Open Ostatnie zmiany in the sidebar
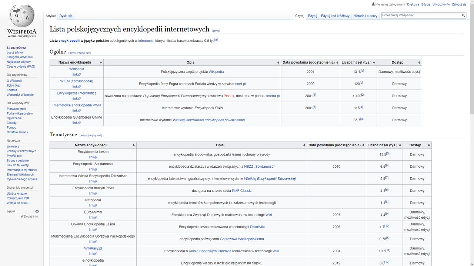The width and height of the screenshot is (474, 266). (17, 132)
